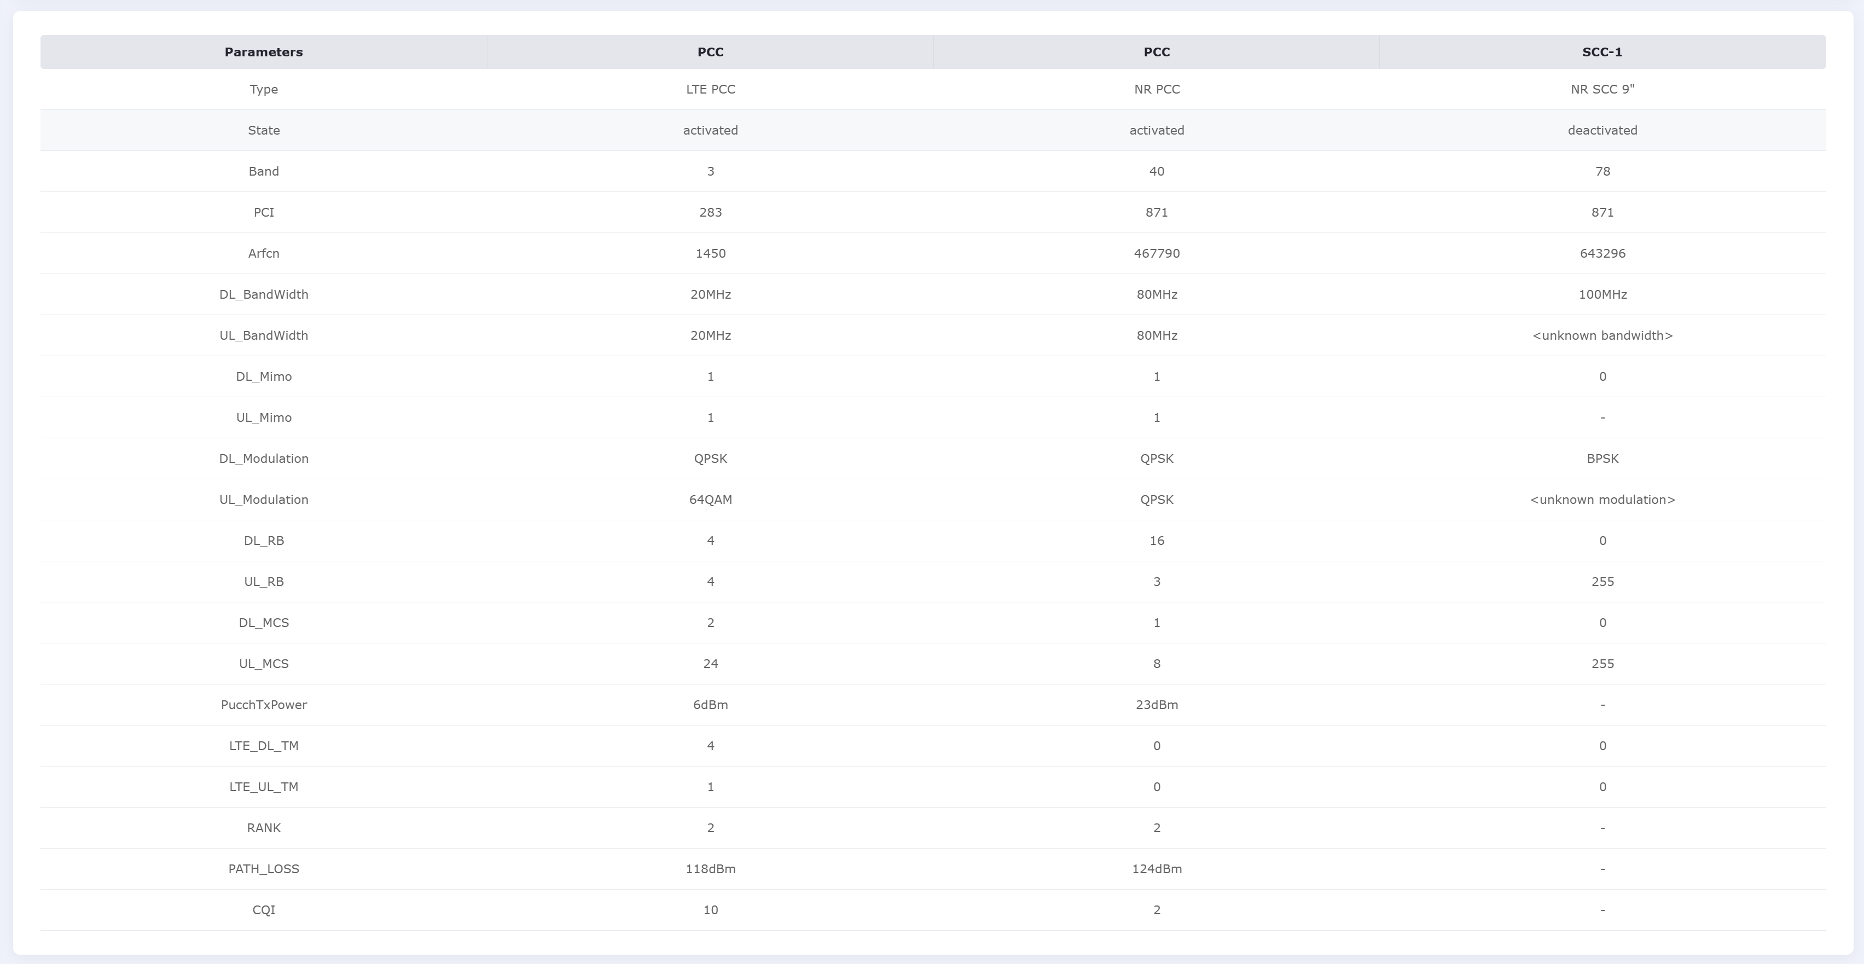Click the deactivated state value

[1602, 130]
